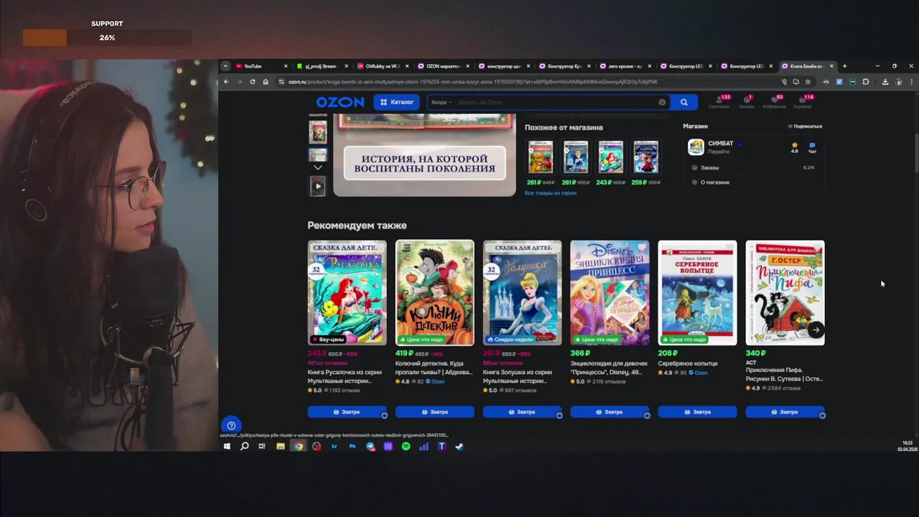Viewport: 919px width, 517px height.
Task: Open the Chrome downloads icon
Action: [885, 82]
